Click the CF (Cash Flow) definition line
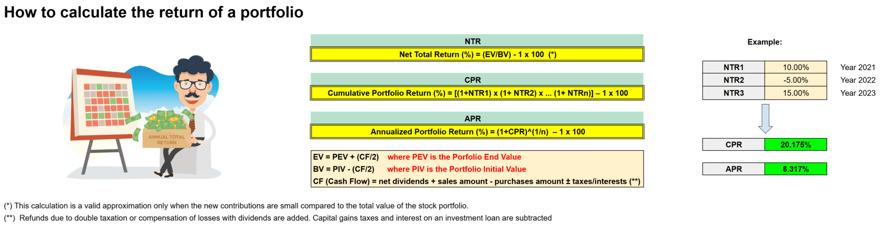Image resolution: width=884 pixels, height=225 pixels. [476, 181]
